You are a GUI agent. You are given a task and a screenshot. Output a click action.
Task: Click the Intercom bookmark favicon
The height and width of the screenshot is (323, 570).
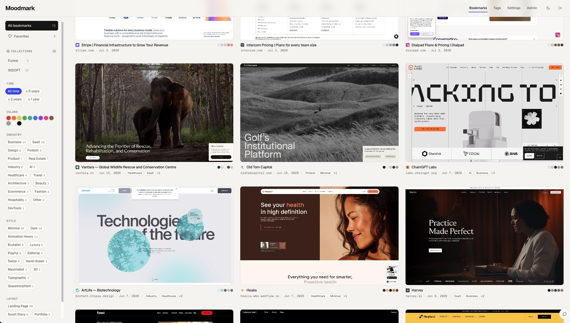(x=242, y=45)
